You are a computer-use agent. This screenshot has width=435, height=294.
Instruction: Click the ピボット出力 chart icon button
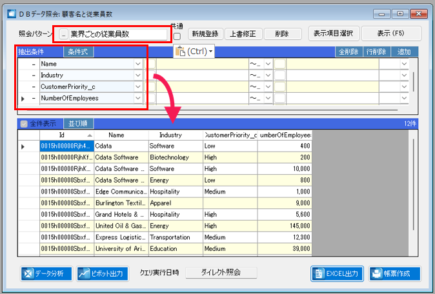click(103, 274)
